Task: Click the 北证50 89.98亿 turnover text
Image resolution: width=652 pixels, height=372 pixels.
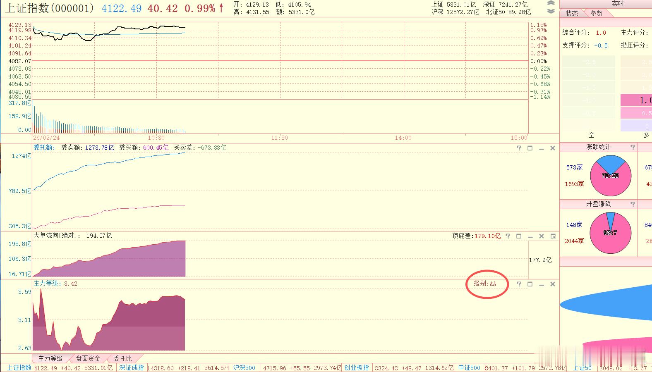Action: (508, 12)
